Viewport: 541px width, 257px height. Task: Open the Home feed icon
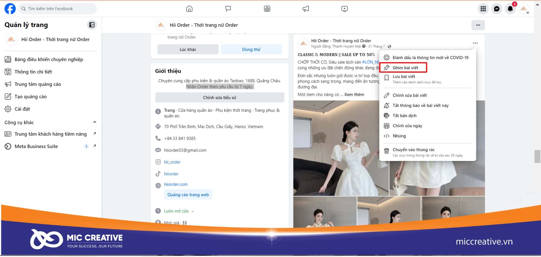point(189,9)
